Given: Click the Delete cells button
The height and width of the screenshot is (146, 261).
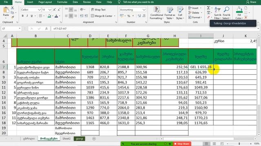Looking at the screenshot, I should click(195, 13).
